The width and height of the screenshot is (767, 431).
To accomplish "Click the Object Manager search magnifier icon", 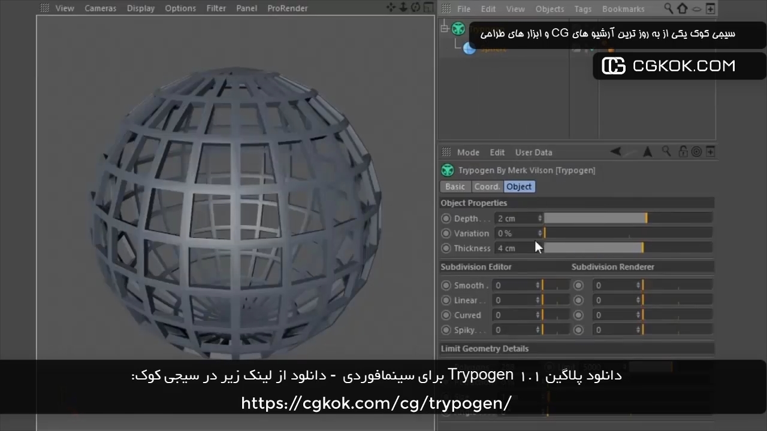I will tap(669, 9).
